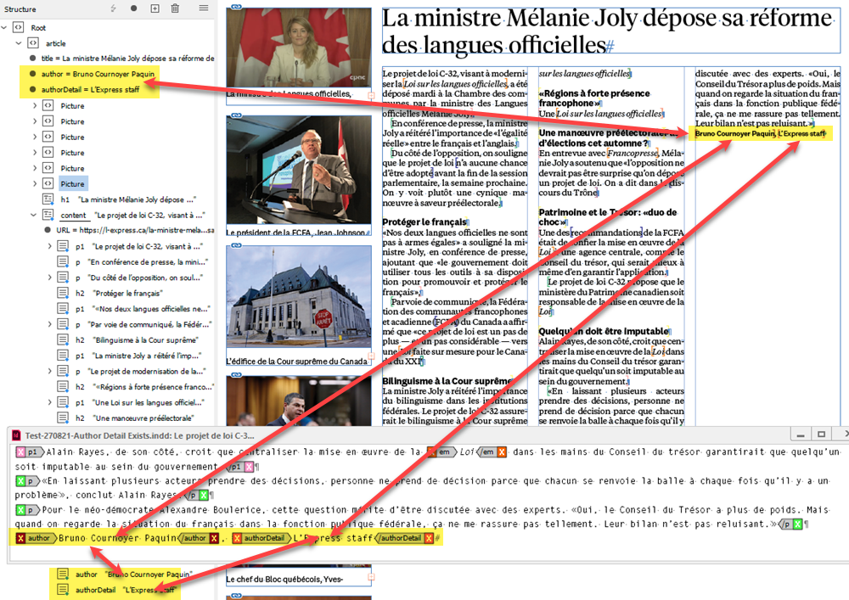849x600 pixels.
Task: Select the Jean Johnson podium photo frame
Action: tap(299, 171)
